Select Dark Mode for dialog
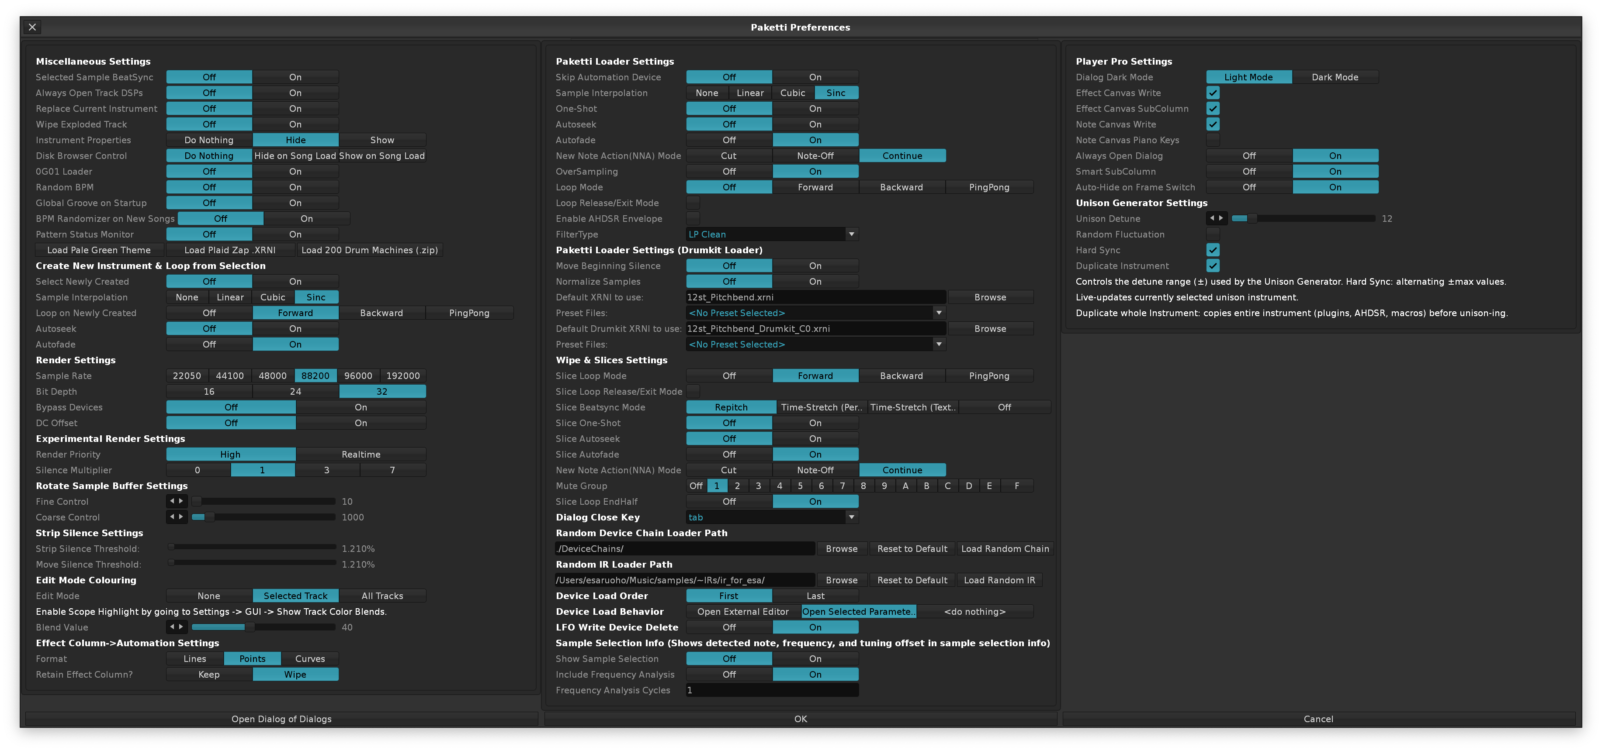This screenshot has width=1602, height=751. [1335, 77]
